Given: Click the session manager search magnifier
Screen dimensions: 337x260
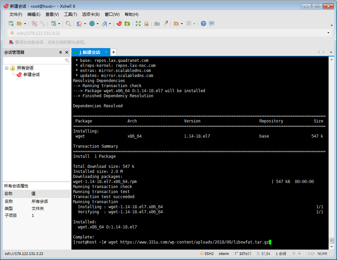Looking at the screenshot, I should point(67,61).
